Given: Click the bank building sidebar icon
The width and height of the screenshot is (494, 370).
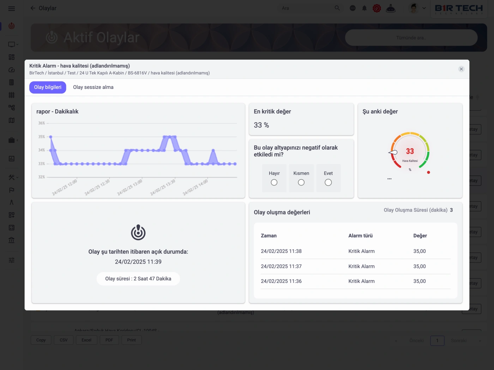Looking at the screenshot, I should click(x=12, y=240).
